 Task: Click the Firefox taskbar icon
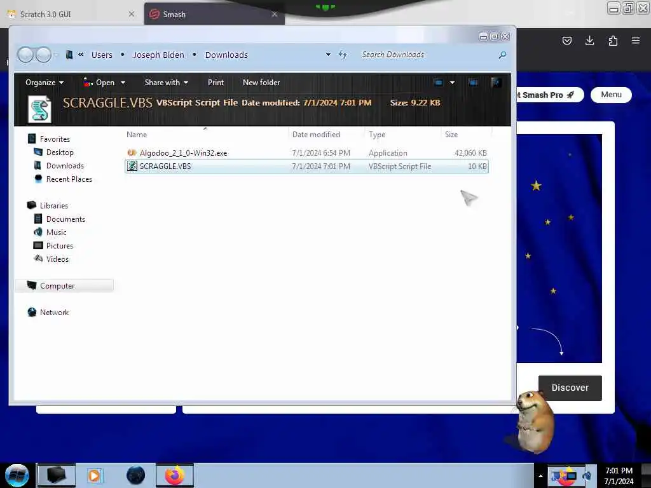pyautogui.click(x=175, y=475)
